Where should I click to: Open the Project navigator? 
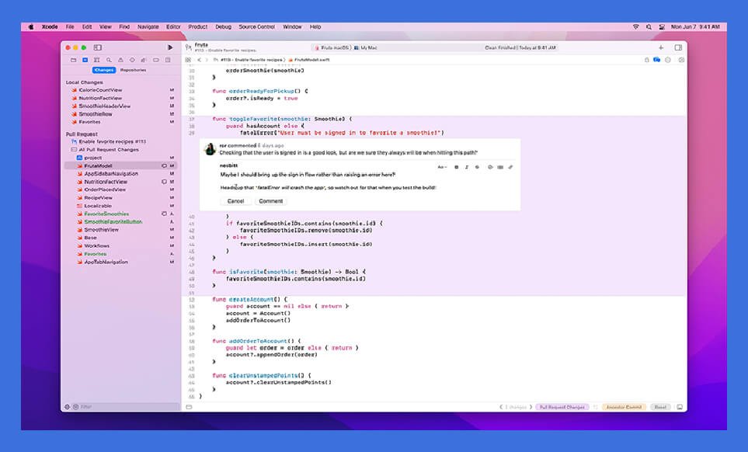74,60
